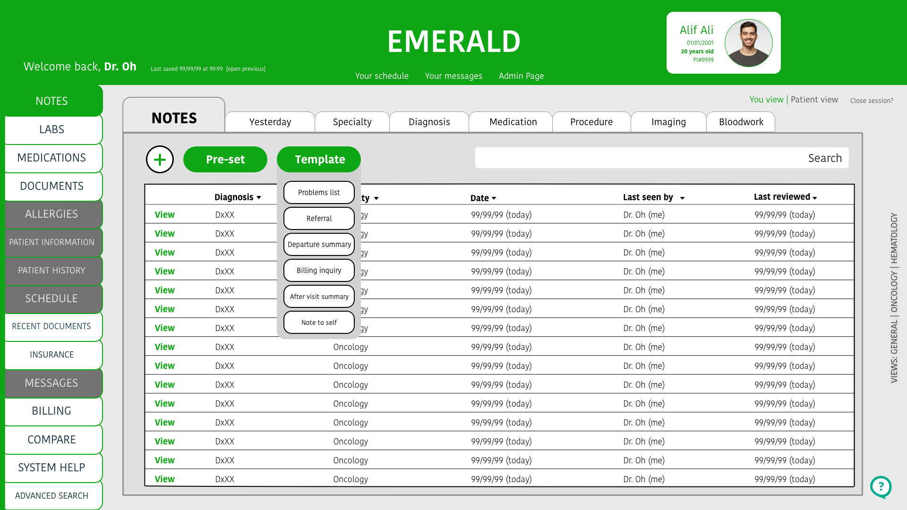Open the Template dropdown button
Screen dimensions: 907x510
(x=319, y=160)
